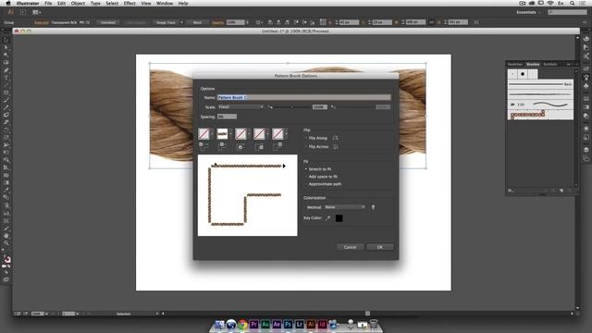Click the Spotlight search icon in menu bar
This screenshot has height=333, width=592.
click(573, 3)
